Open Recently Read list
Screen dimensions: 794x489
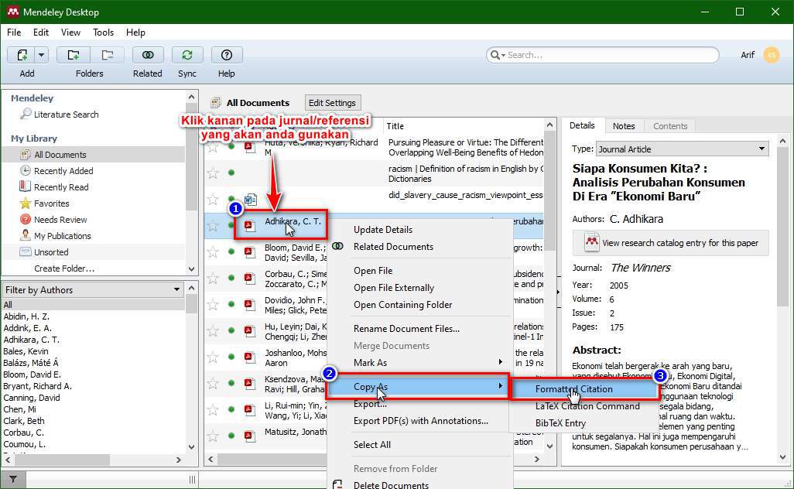click(x=61, y=186)
